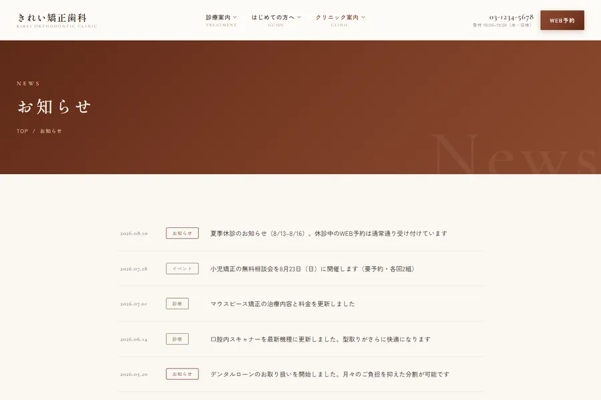Select the date 2026.07.28

tap(134, 269)
